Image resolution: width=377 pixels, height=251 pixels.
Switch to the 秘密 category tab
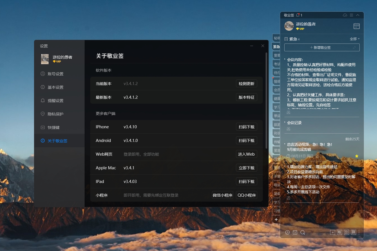point(276,38)
